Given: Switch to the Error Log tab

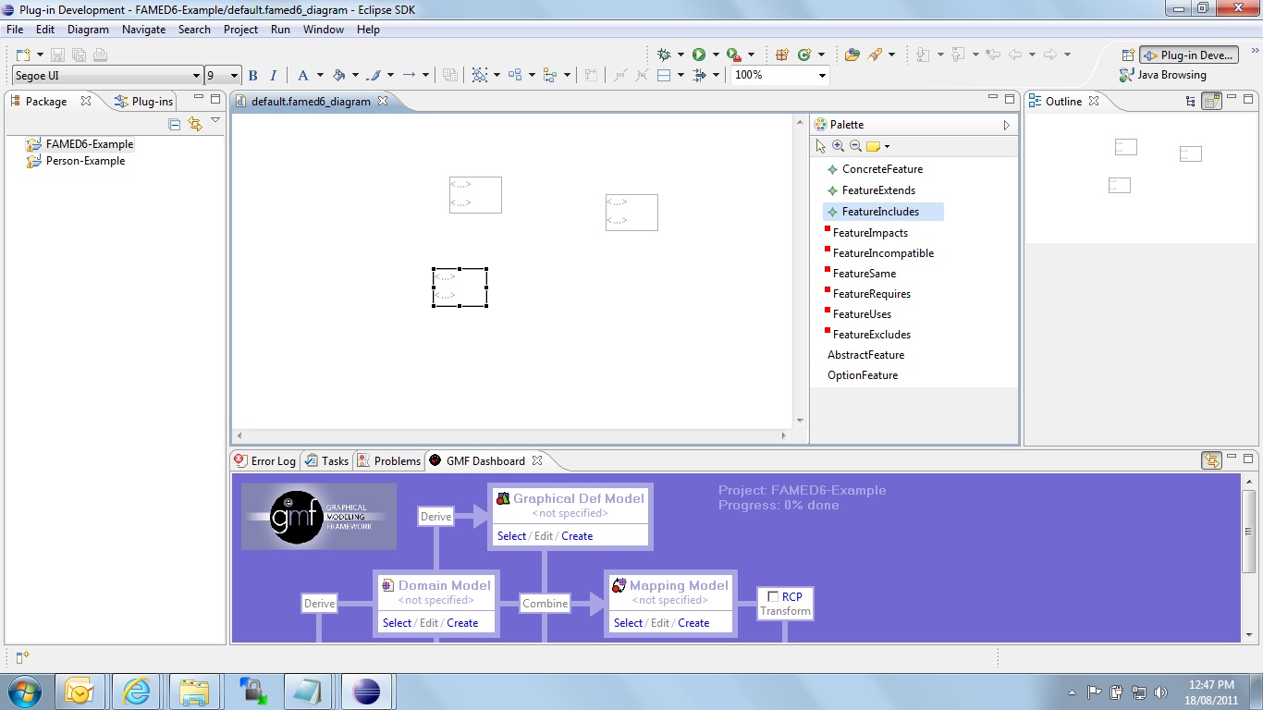Looking at the screenshot, I should (x=265, y=460).
